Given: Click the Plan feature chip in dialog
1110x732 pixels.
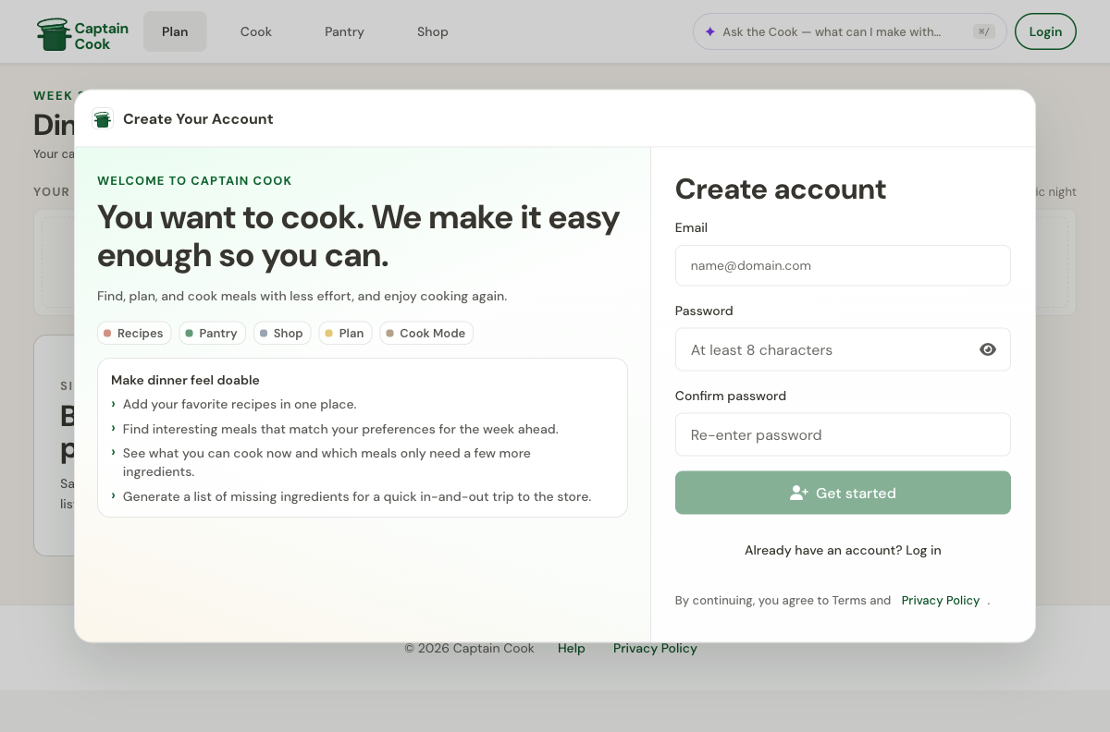Looking at the screenshot, I should [x=345, y=333].
